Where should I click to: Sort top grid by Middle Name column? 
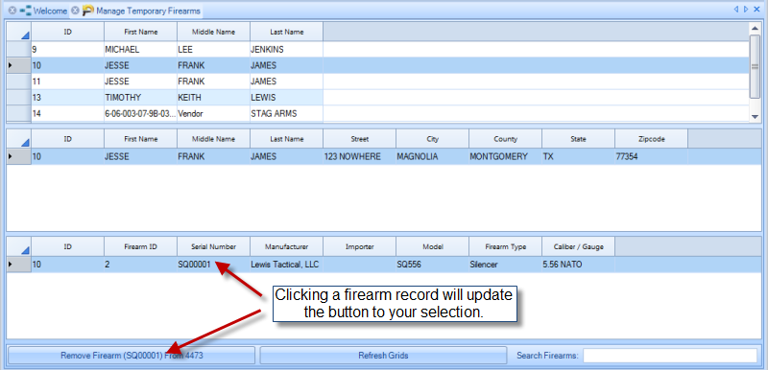click(213, 32)
